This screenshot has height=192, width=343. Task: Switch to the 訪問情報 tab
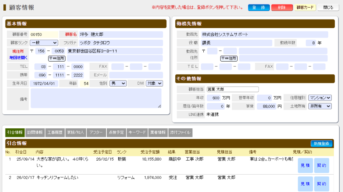click(35, 132)
